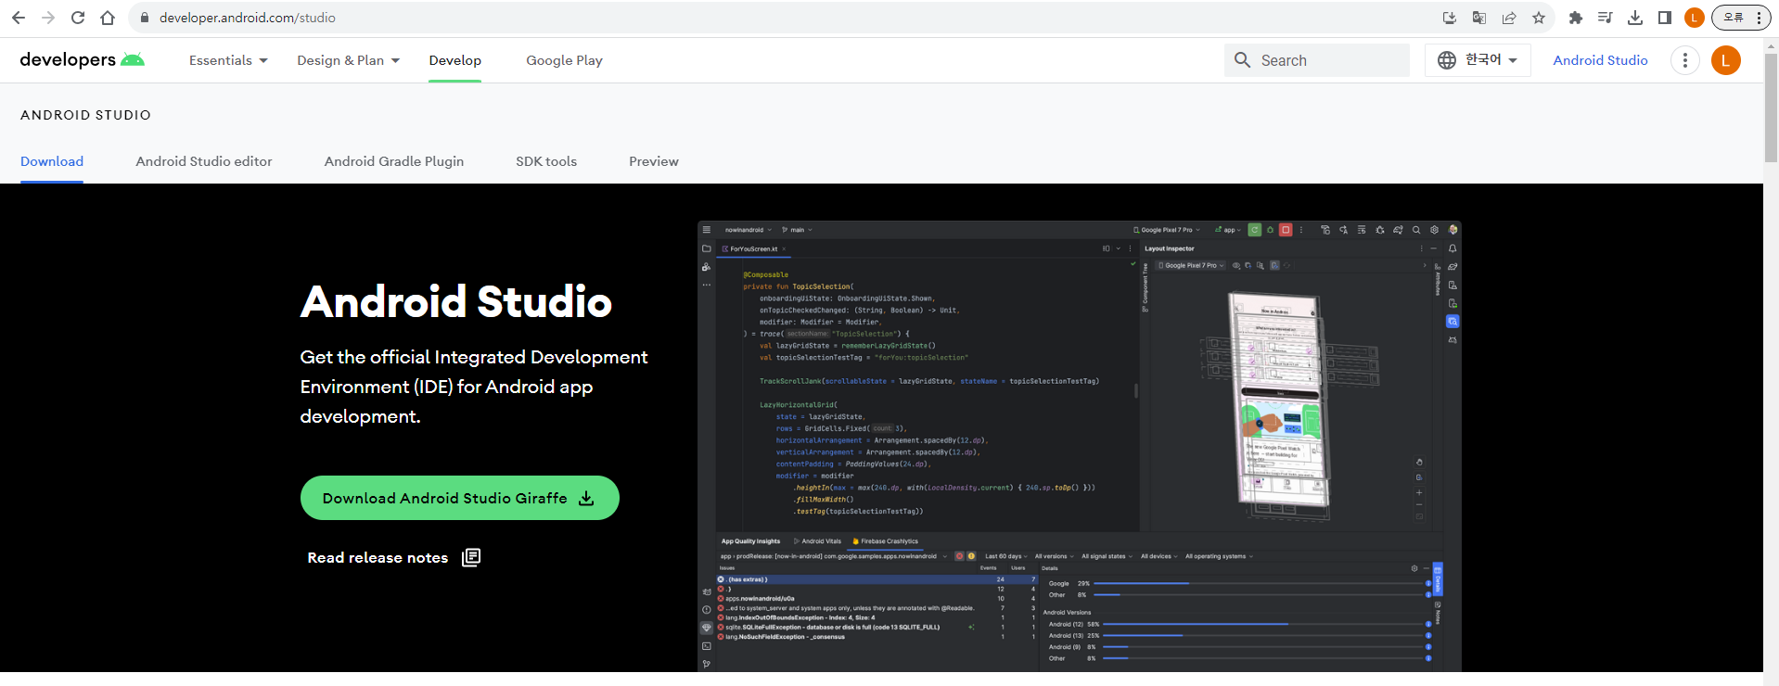Select the Download tab

click(52, 161)
